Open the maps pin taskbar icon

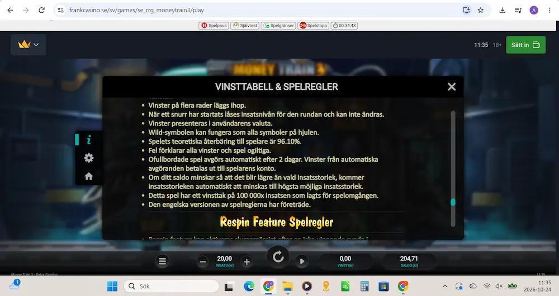coord(326,286)
